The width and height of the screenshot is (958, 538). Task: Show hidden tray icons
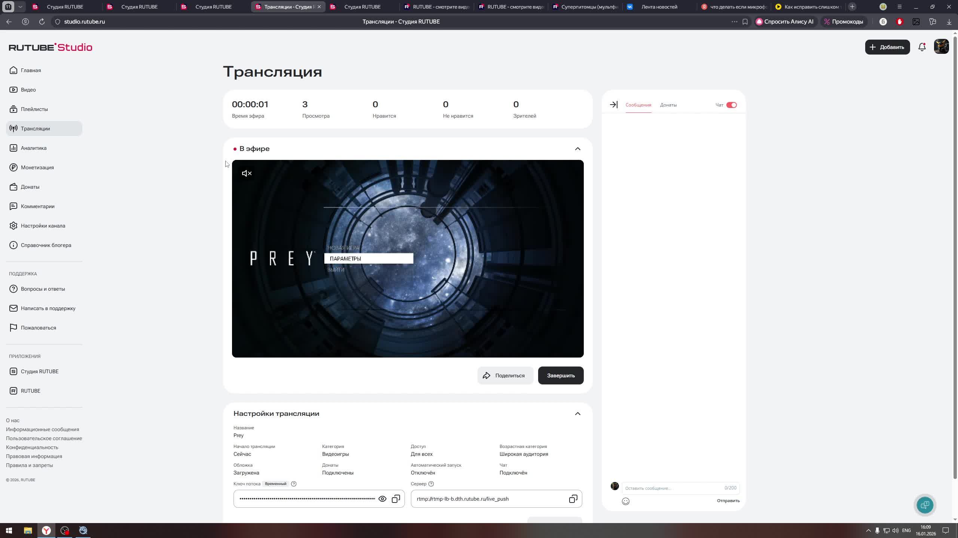[869, 531]
